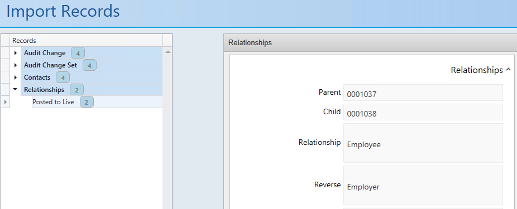The height and width of the screenshot is (209, 517).
Task: Click the Relationship field containing Employee
Action: tap(423, 143)
